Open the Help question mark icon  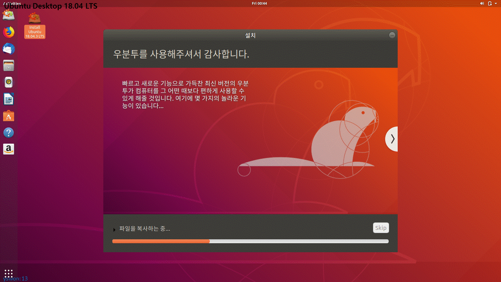pyautogui.click(x=9, y=133)
